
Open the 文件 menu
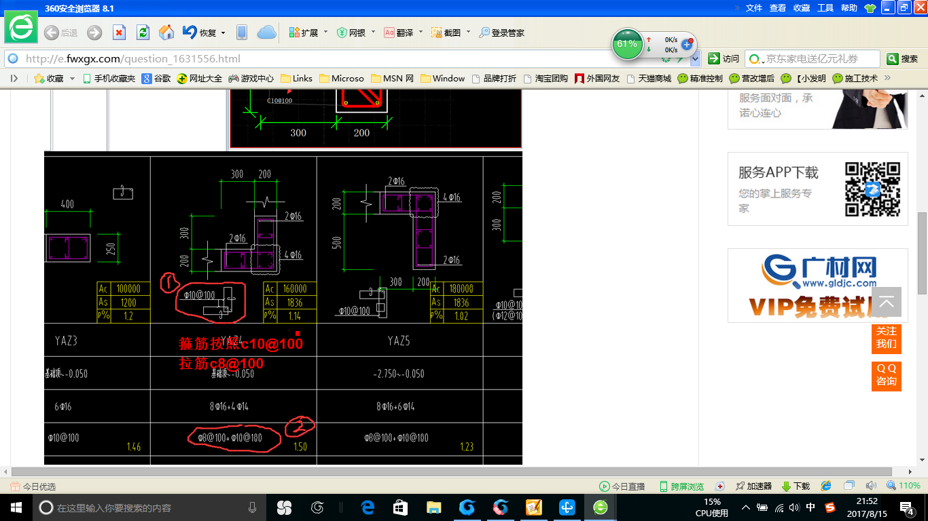tap(754, 8)
